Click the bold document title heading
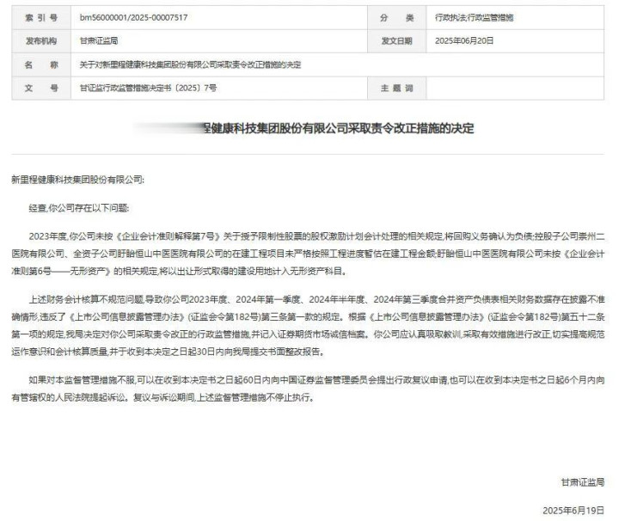This screenshot has width=619, height=521. 304,128
